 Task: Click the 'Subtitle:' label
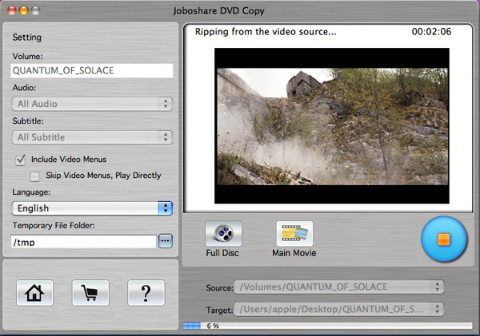pos(28,121)
